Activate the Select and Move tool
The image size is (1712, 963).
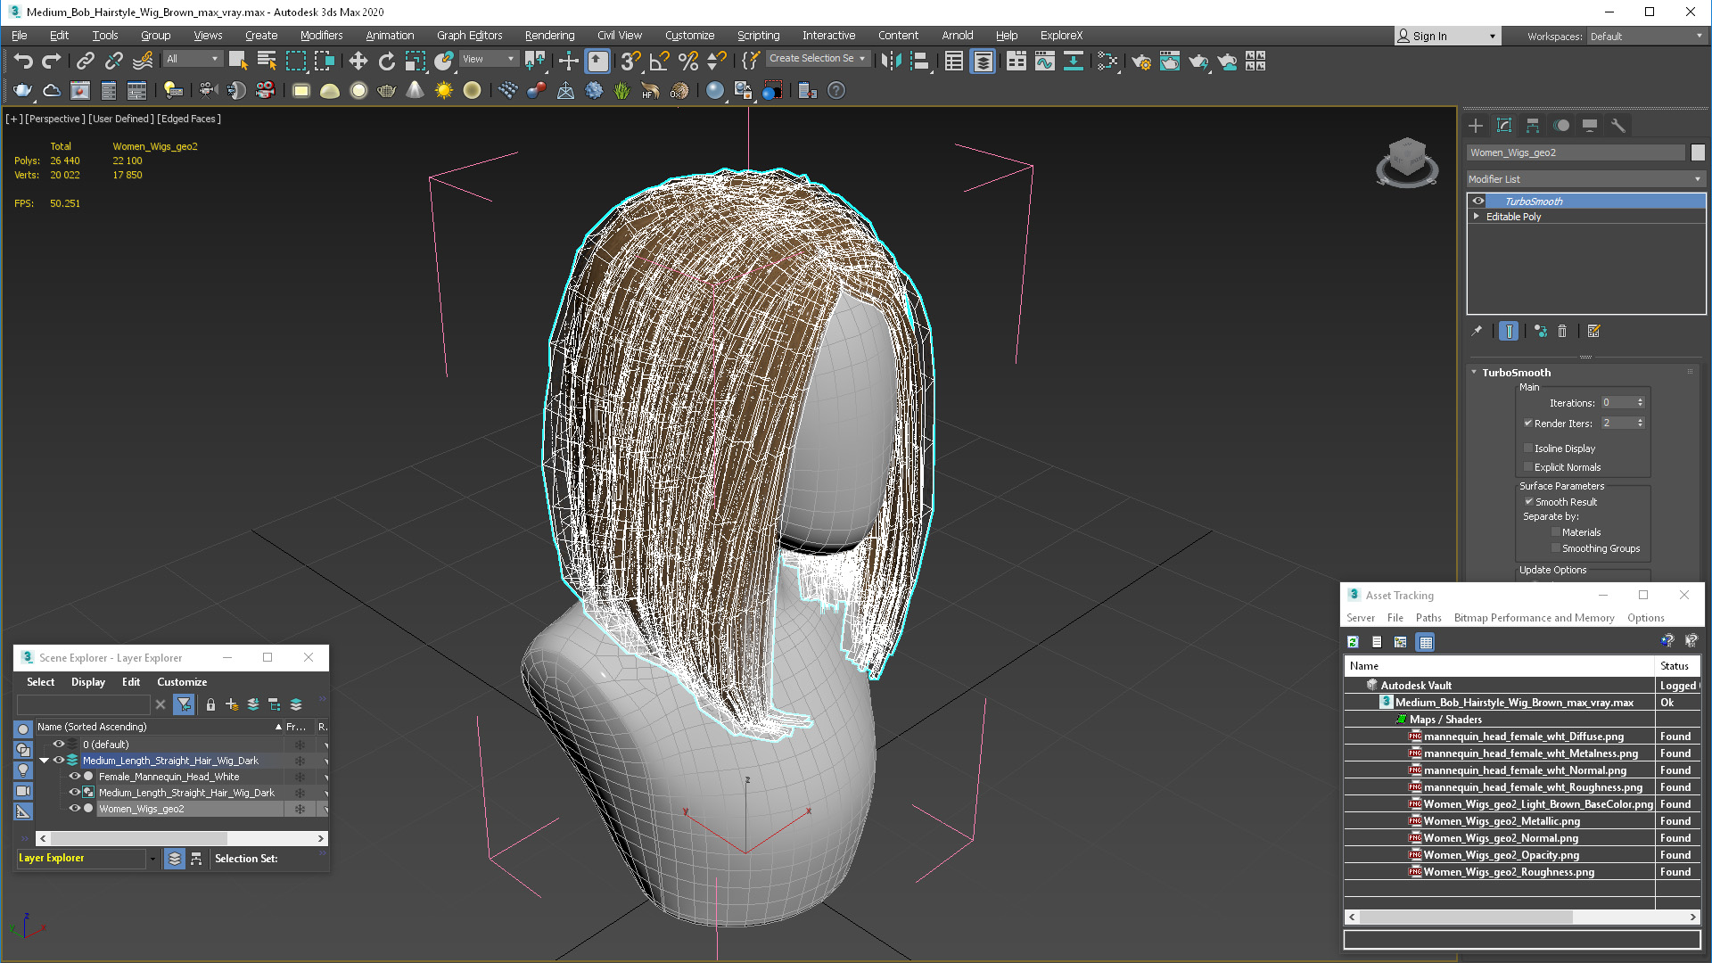pyautogui.click(x=358, y=61)
